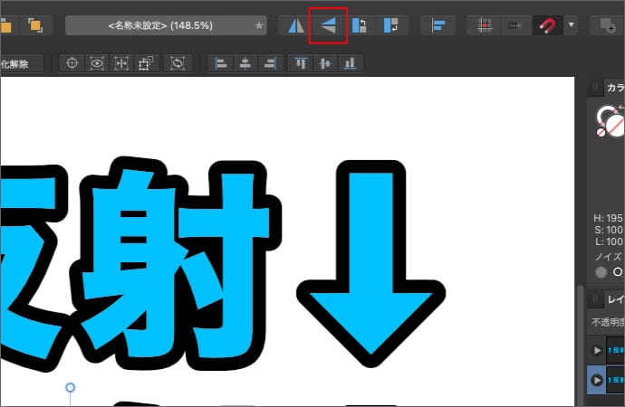Click the Flip Vertical icon

tap(328, 25)
